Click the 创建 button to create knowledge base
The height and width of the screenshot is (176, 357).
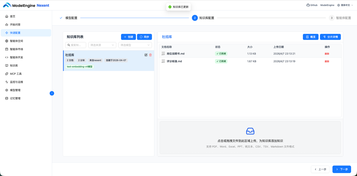coord(128,37)
